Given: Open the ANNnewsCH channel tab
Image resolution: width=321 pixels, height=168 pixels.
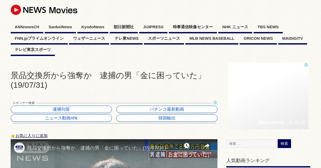Looking at the screenshot, I should click(27, 27).
